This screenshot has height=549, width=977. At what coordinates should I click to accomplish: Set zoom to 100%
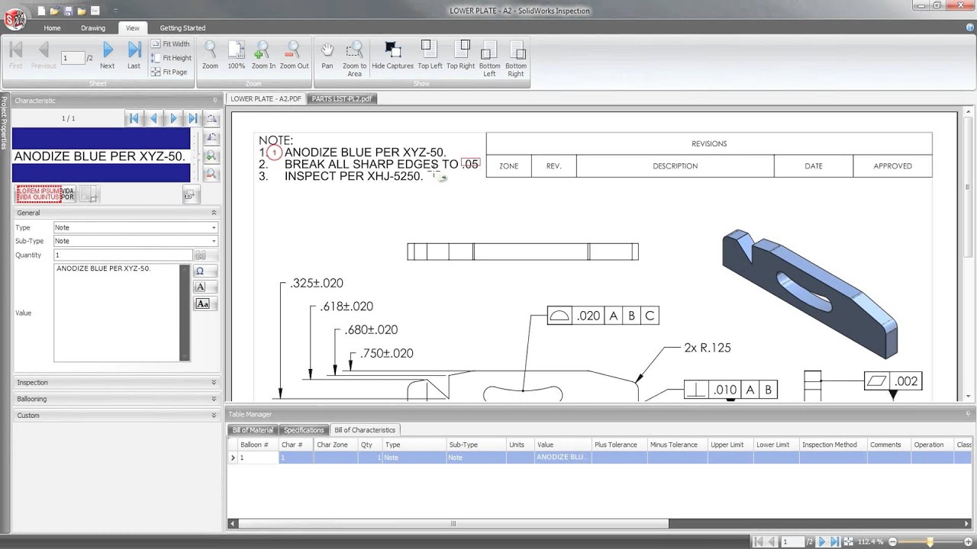click(236, 55)
